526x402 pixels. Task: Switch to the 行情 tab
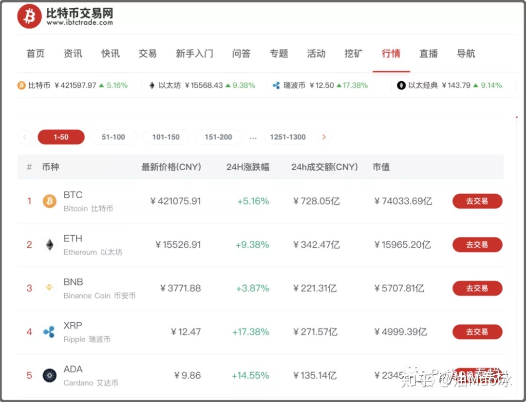[391, 53]
